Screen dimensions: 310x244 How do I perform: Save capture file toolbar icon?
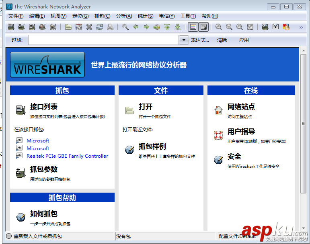79,26
